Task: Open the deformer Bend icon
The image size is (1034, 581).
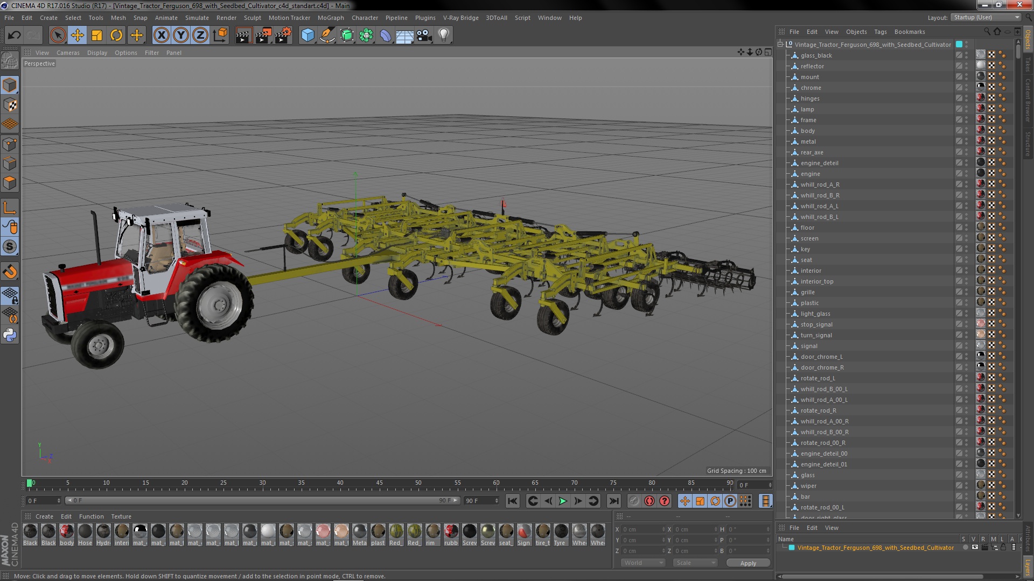Action: coord(386,36)
